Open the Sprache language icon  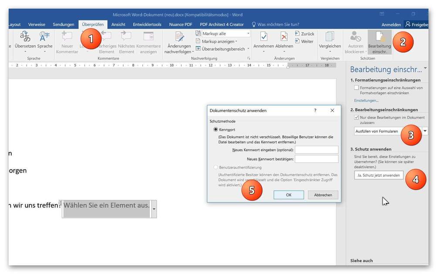45,37
